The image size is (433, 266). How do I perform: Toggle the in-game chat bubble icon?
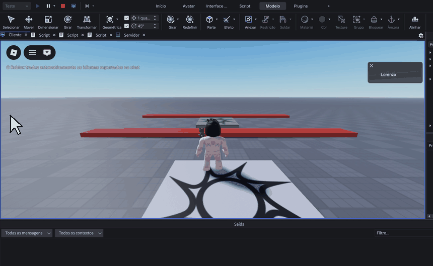[47, 52]
